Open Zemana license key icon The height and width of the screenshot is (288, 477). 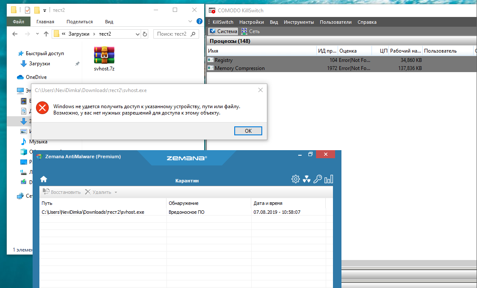(x=317, y=179)
